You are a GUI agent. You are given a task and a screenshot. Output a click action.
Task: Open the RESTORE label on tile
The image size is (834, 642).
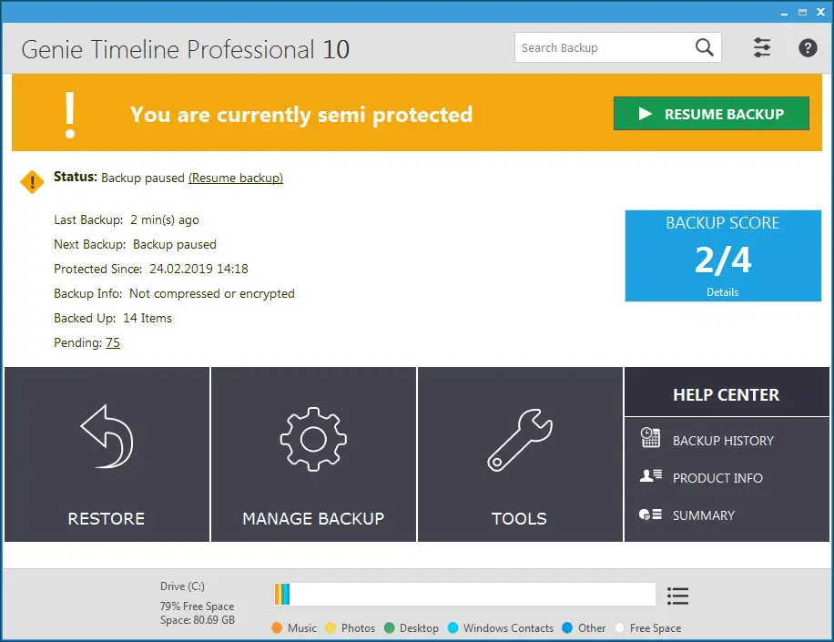(106, 518)
